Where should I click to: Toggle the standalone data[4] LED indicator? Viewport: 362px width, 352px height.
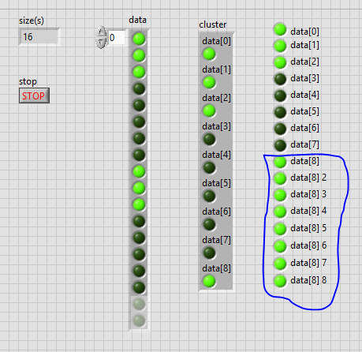pyautogui.click(x=280, y=95)
